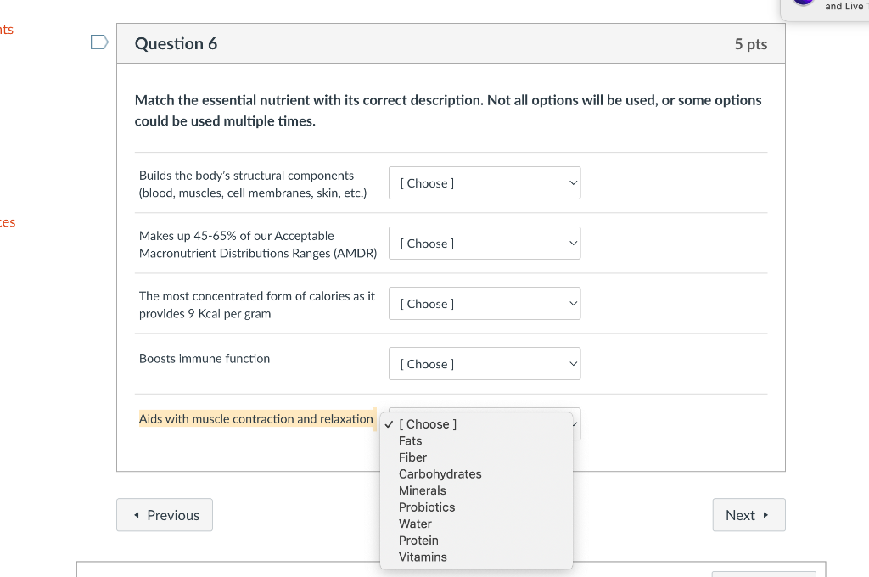This screenshot has width=869, height=577.
Task: Open the 'Boosts immune function' dropdown
Action: [x=484, y=364]
